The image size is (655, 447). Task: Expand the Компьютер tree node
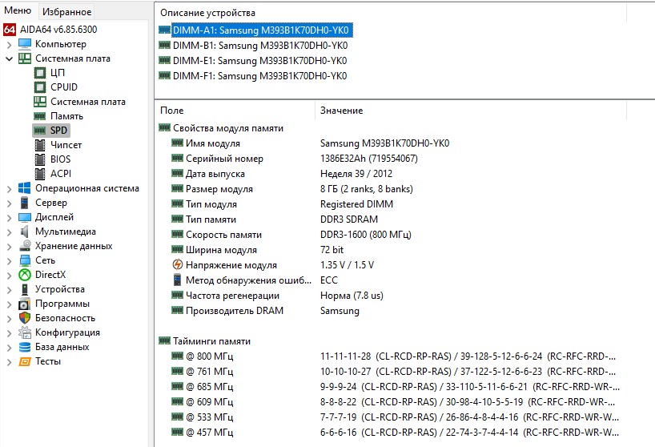point(9,44)
